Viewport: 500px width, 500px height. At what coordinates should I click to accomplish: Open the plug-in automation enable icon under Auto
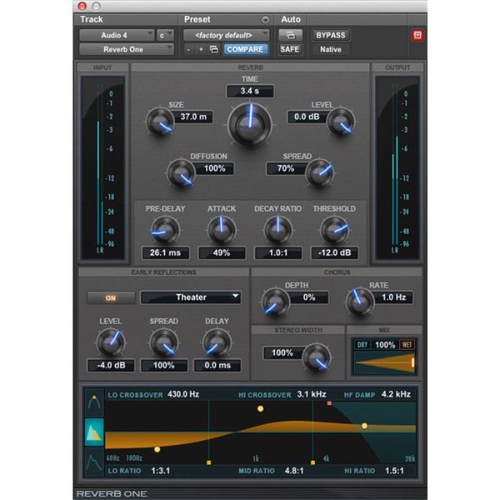291,35
